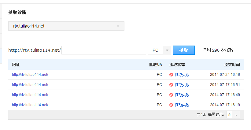Open the URL link dated 2014-07-24 16:16
The width and height of the screenshot is (251, 130).
click(30, 75)
